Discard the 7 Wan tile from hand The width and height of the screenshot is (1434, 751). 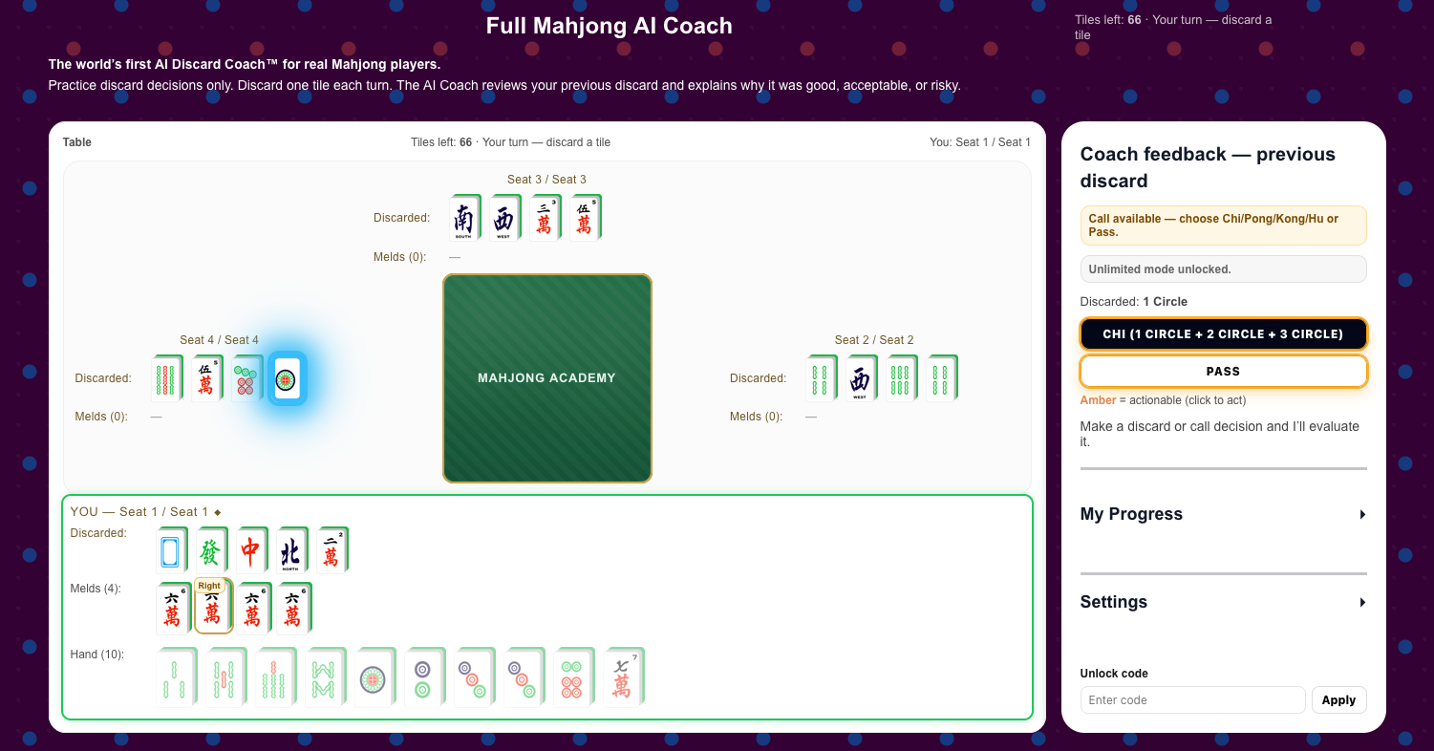[623, 677]
